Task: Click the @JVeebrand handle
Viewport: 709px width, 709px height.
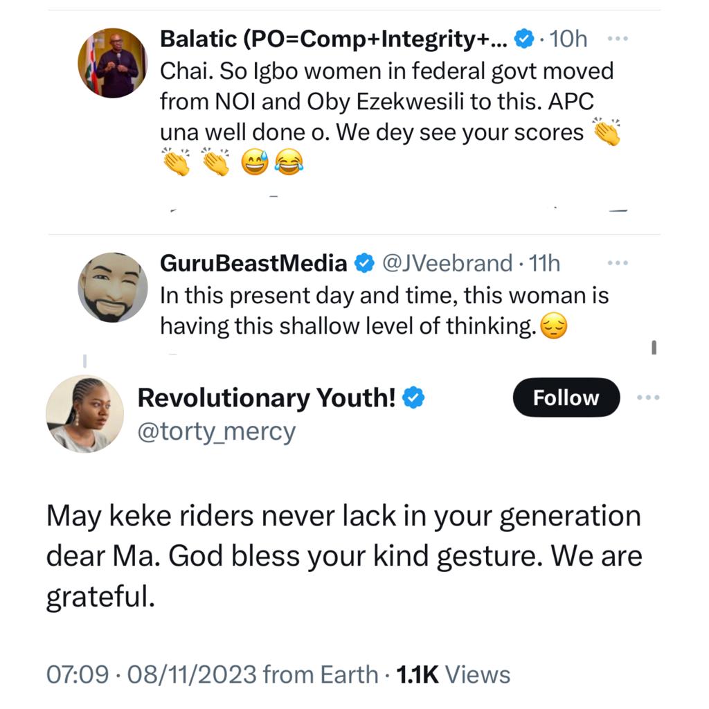Action: 446,263
